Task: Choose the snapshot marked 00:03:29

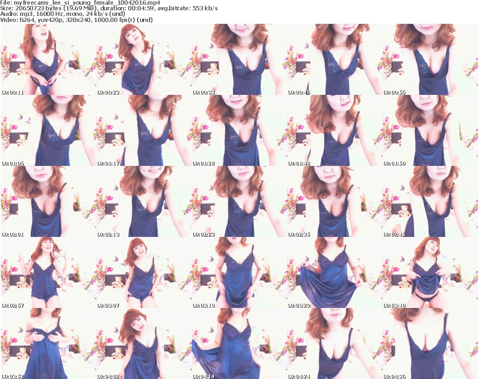Action: [335, 272]
